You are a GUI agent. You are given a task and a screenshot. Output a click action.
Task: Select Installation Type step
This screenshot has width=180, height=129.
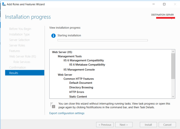click(x=19, y=34)
